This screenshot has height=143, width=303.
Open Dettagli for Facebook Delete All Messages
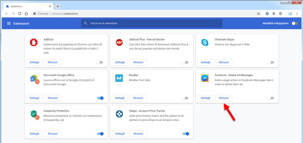coord(206,98)
